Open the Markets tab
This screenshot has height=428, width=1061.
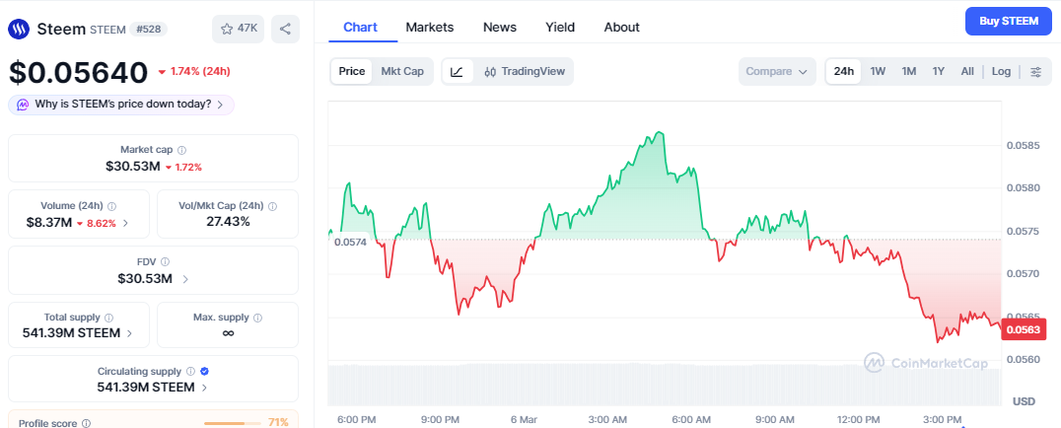(430, 27)
